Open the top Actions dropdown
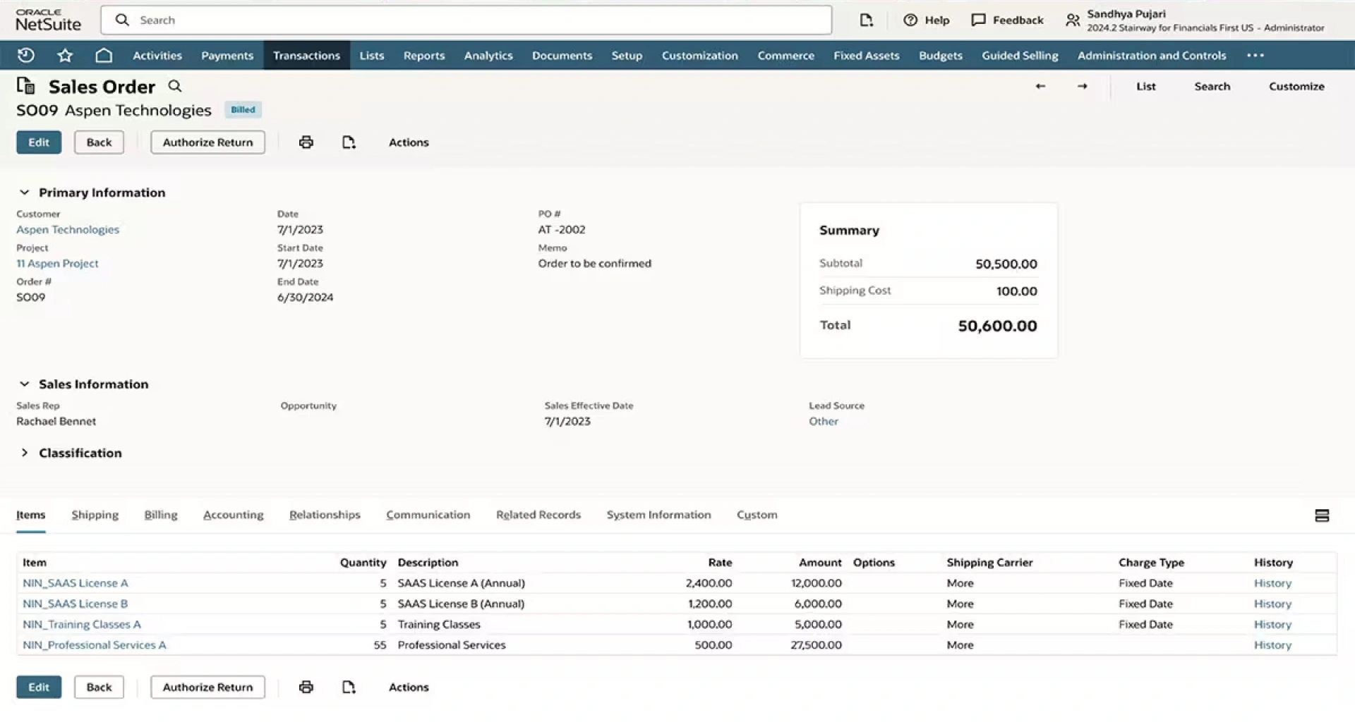This screenshot has height=727, width=1355. click(x=409, y=142)
